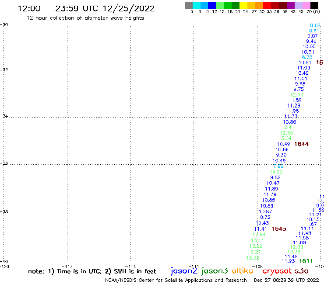
Task: Click the maroon time marker 1645
Action: pyautogui.click(x=279, y=229)
